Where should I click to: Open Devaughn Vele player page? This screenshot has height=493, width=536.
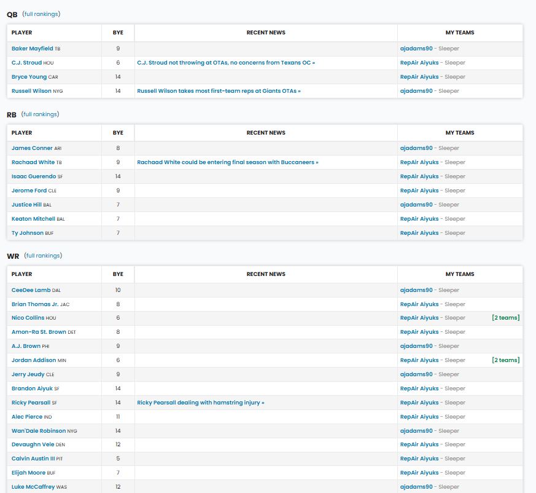click(33, 444)
